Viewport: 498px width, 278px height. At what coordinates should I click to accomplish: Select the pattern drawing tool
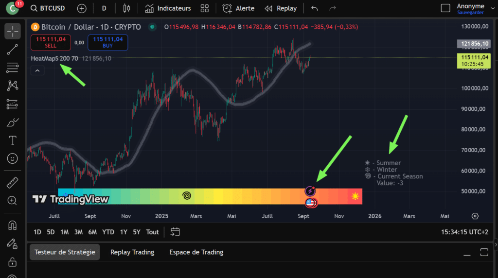12,86
